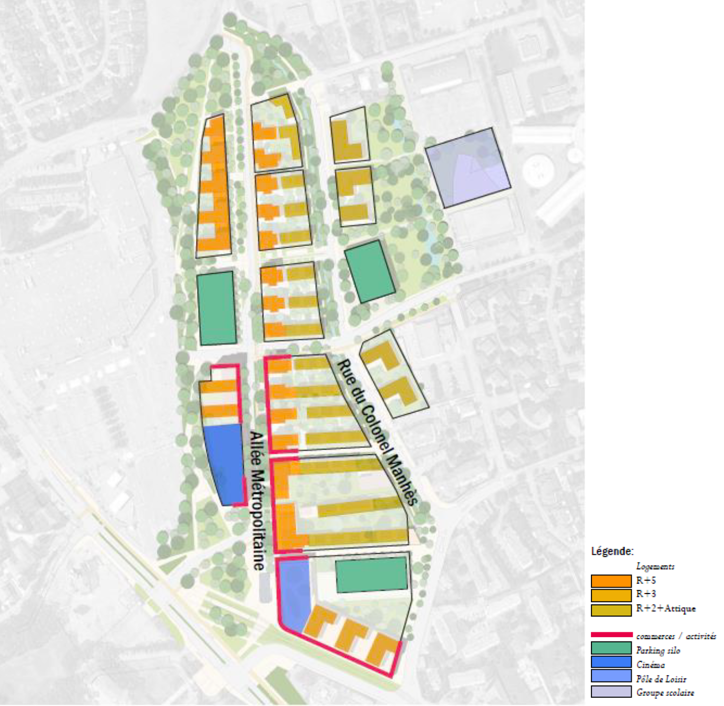Click the pink commerces / activités legend line
724x706 pixels.
pos(612,635)
